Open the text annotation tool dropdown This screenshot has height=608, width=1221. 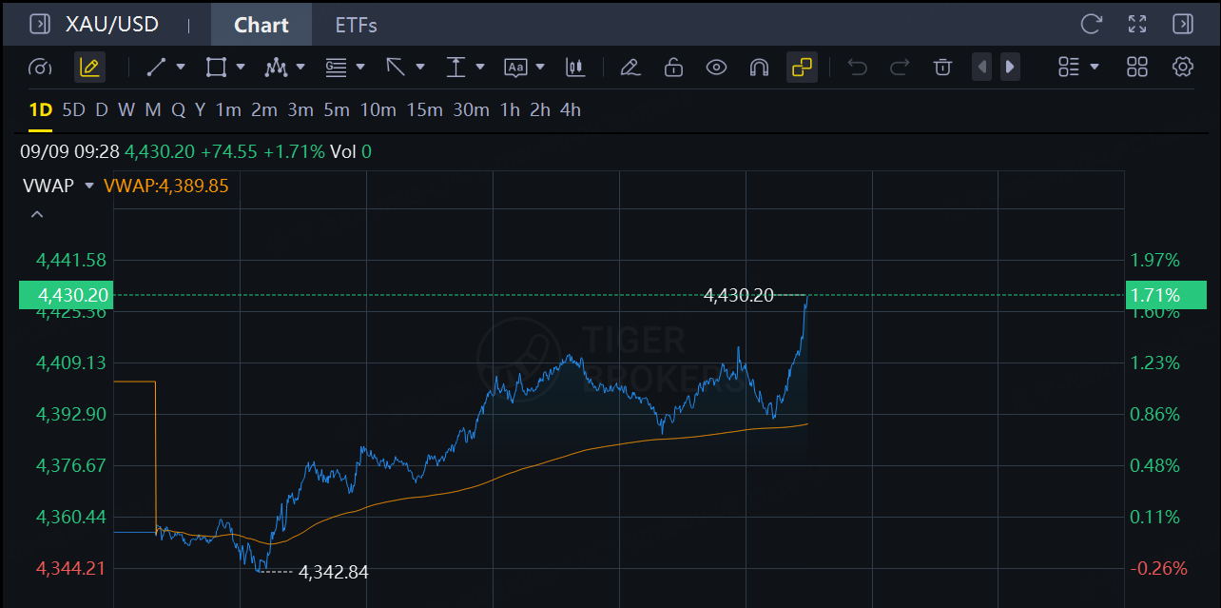[540, 67]
